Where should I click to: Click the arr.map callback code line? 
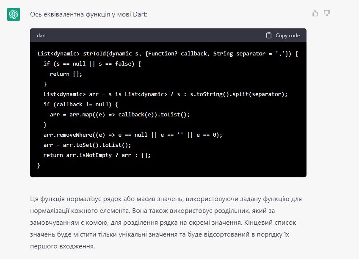[x=120, y=114]
